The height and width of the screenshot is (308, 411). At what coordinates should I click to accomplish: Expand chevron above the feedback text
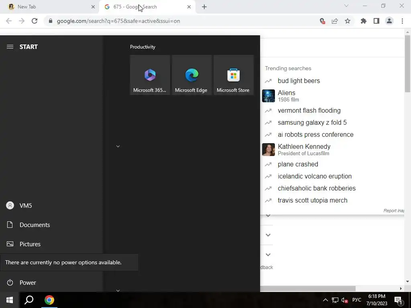coord(268,255)
